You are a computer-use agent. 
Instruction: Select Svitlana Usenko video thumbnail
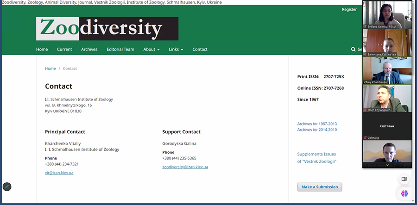[x=387, y=15]
